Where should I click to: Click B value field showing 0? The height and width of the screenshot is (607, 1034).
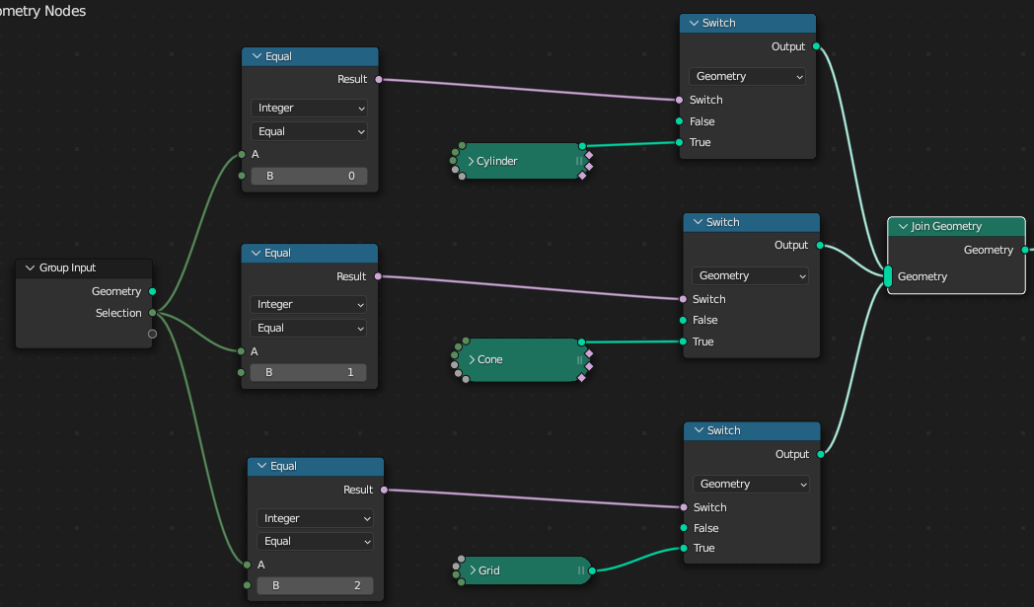pyautogui.click(x=309, y=176)
